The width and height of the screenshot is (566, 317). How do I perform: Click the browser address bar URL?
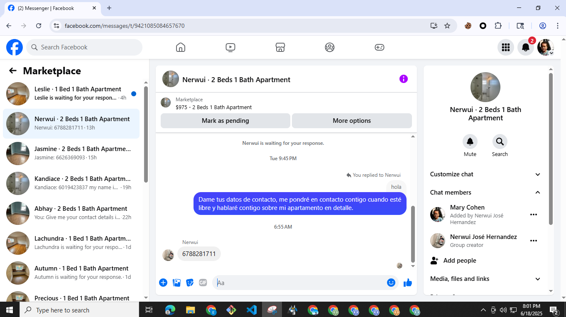[x=125, y=26]
